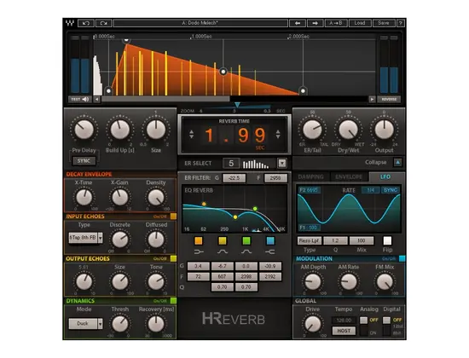Click the Dry/Wet knob

click(348, 130)
